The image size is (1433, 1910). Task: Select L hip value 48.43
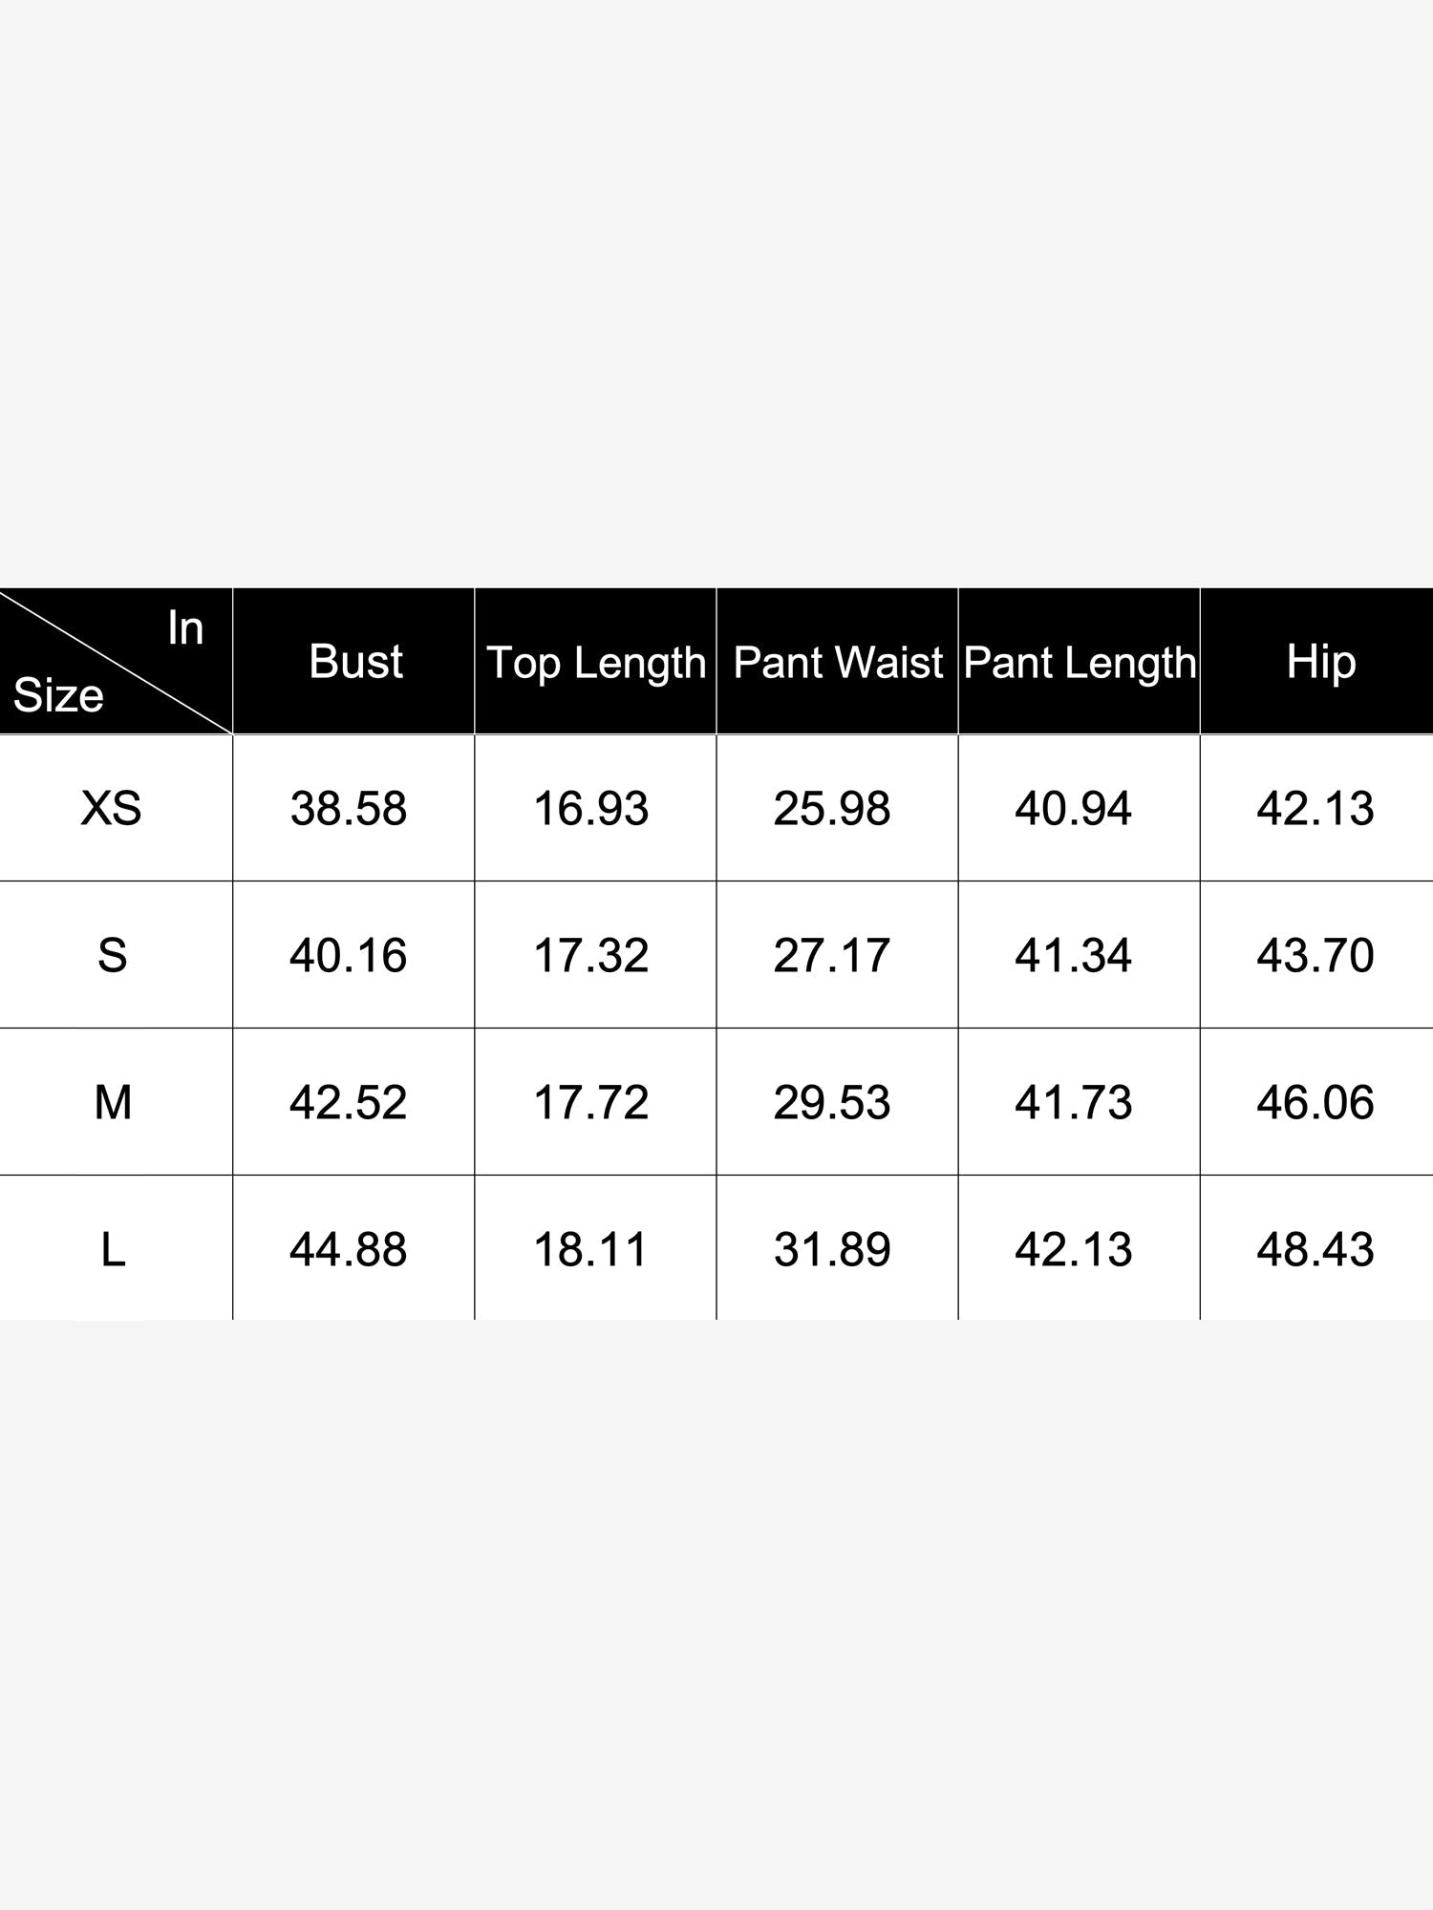click(x=1315, y=1250)
